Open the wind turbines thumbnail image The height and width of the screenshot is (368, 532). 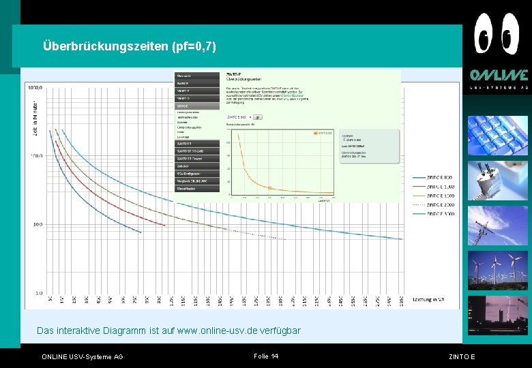498,271
